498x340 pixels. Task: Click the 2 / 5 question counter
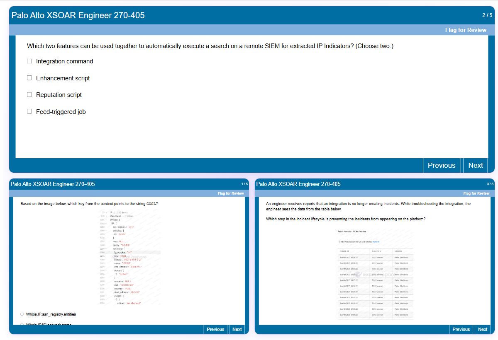tap(487, 15)
